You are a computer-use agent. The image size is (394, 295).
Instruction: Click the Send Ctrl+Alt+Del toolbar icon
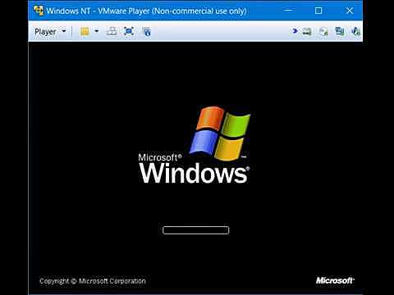[x=112, y=32]
